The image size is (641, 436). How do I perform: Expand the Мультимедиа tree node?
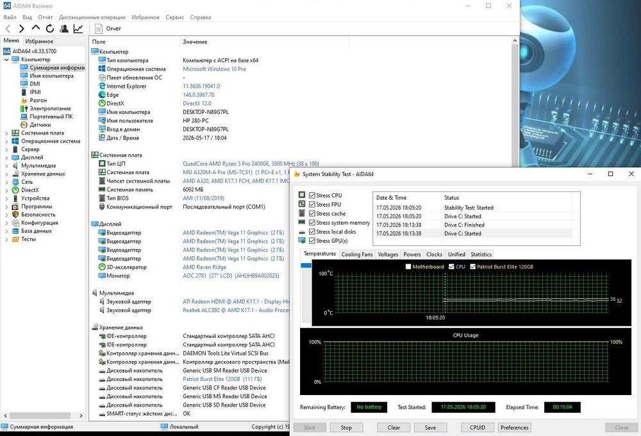[6, 166]
